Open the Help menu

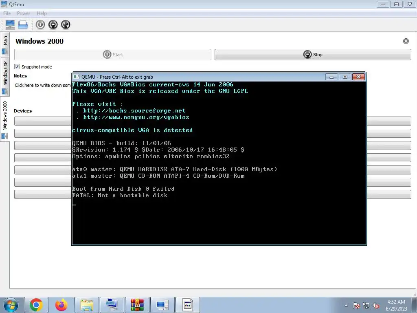coord(42,13)
